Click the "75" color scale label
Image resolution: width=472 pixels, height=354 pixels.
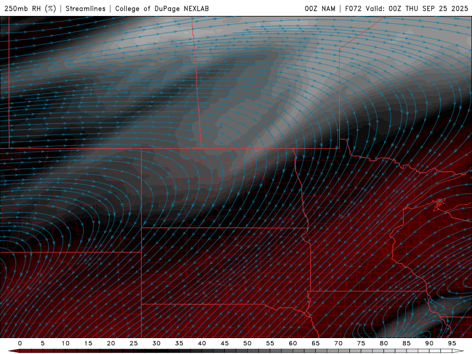pos(361,343)
